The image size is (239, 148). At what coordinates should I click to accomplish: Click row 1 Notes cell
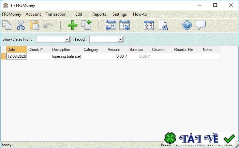pyautogui.click(x=211, y=56)
